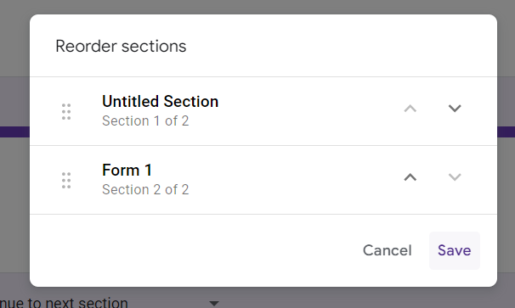Click the purple bar left of dialog
The width and height of the screenshot is (515, 308).
tap(14, 132)
